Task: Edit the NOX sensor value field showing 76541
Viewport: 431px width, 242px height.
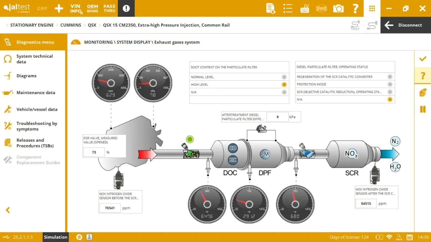Action: click(110, 208)
